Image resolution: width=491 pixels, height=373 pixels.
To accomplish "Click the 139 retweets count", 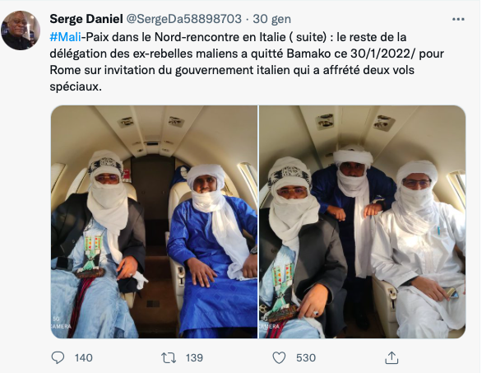I will [194, 357].
